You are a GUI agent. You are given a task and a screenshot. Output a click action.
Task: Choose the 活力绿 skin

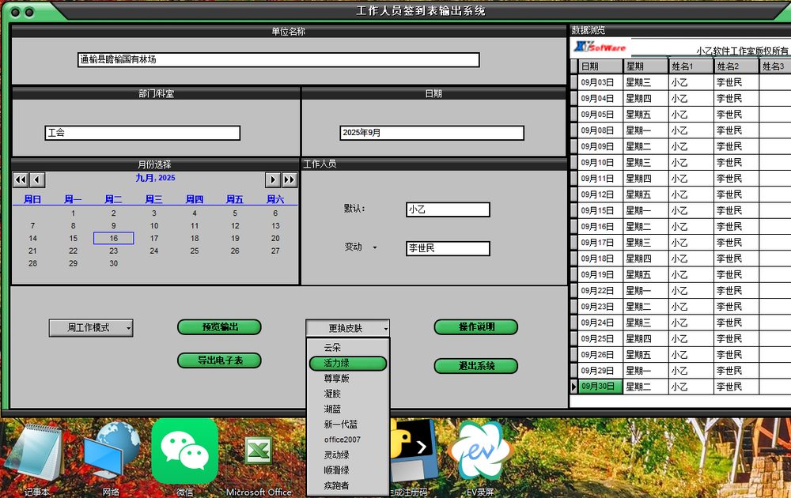click(x=348, y=363)
